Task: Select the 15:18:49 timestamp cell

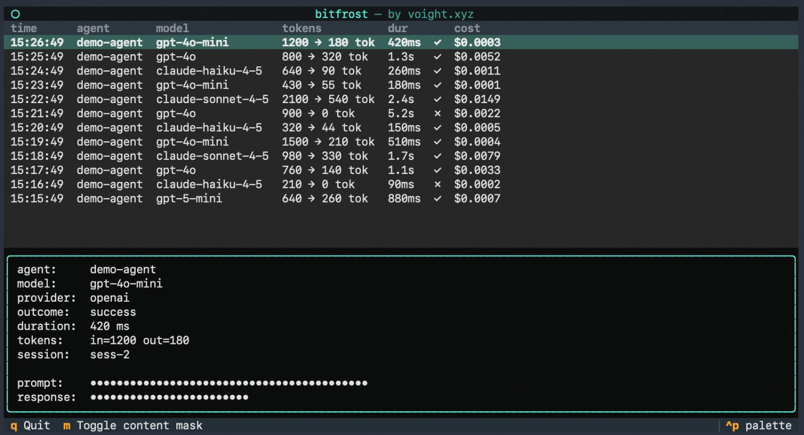Action: click(x=37, y=156)
